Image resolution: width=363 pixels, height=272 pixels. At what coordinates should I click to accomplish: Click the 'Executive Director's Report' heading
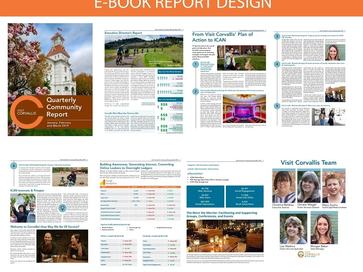pyautogui.click(x=123, y=33)
